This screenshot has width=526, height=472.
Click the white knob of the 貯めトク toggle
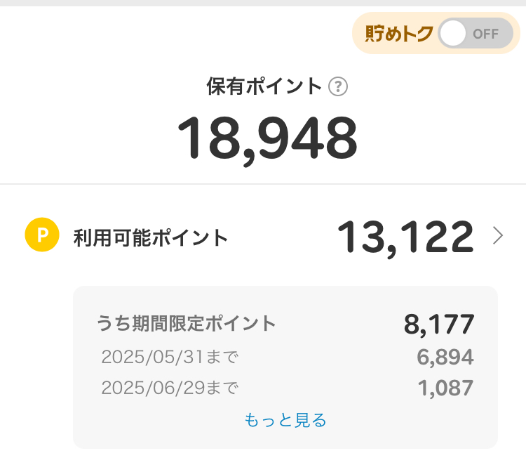click(x=452, y=33)
